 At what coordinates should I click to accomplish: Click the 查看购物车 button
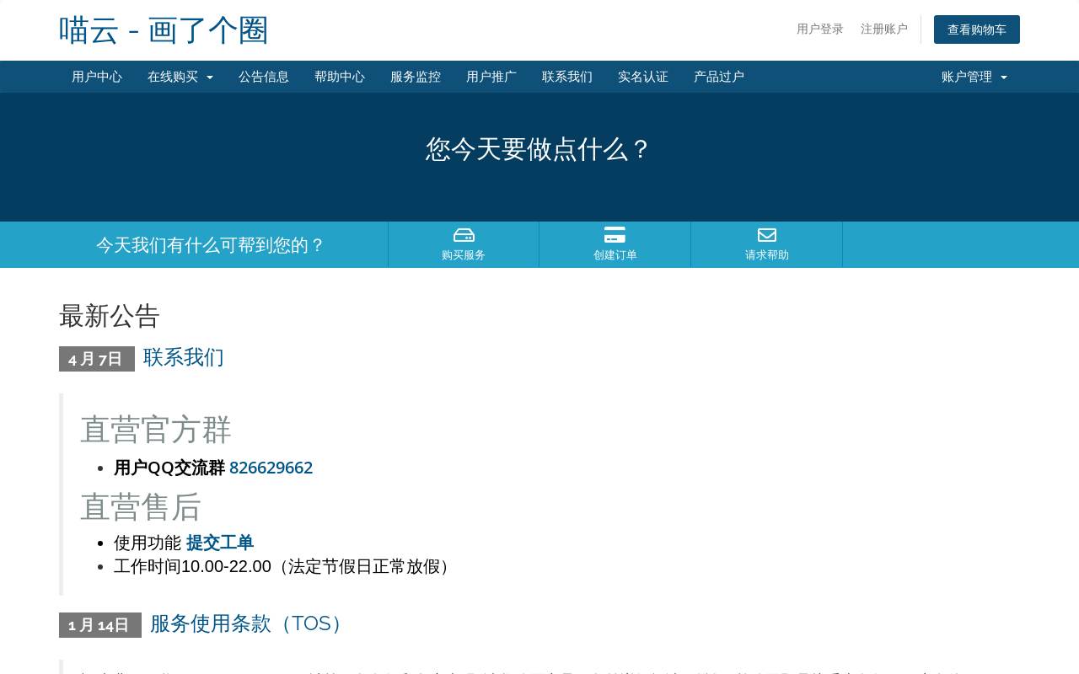coord(977,29)
